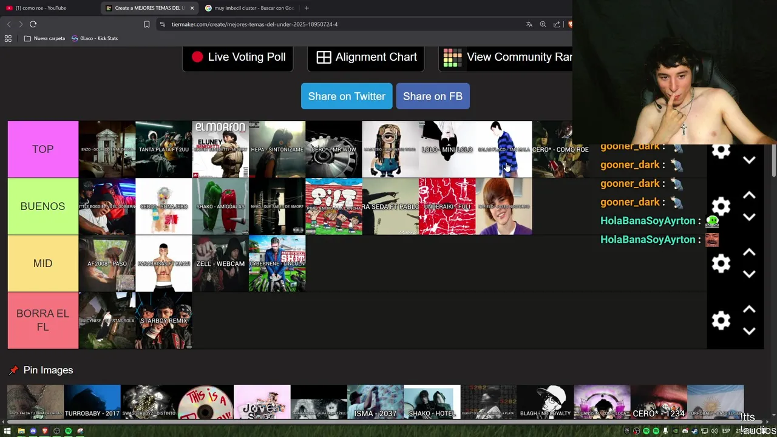Image resolution: width=777 pixels, height=437 pixels.
Task: Go forward to next page
Action: (21, 24)
